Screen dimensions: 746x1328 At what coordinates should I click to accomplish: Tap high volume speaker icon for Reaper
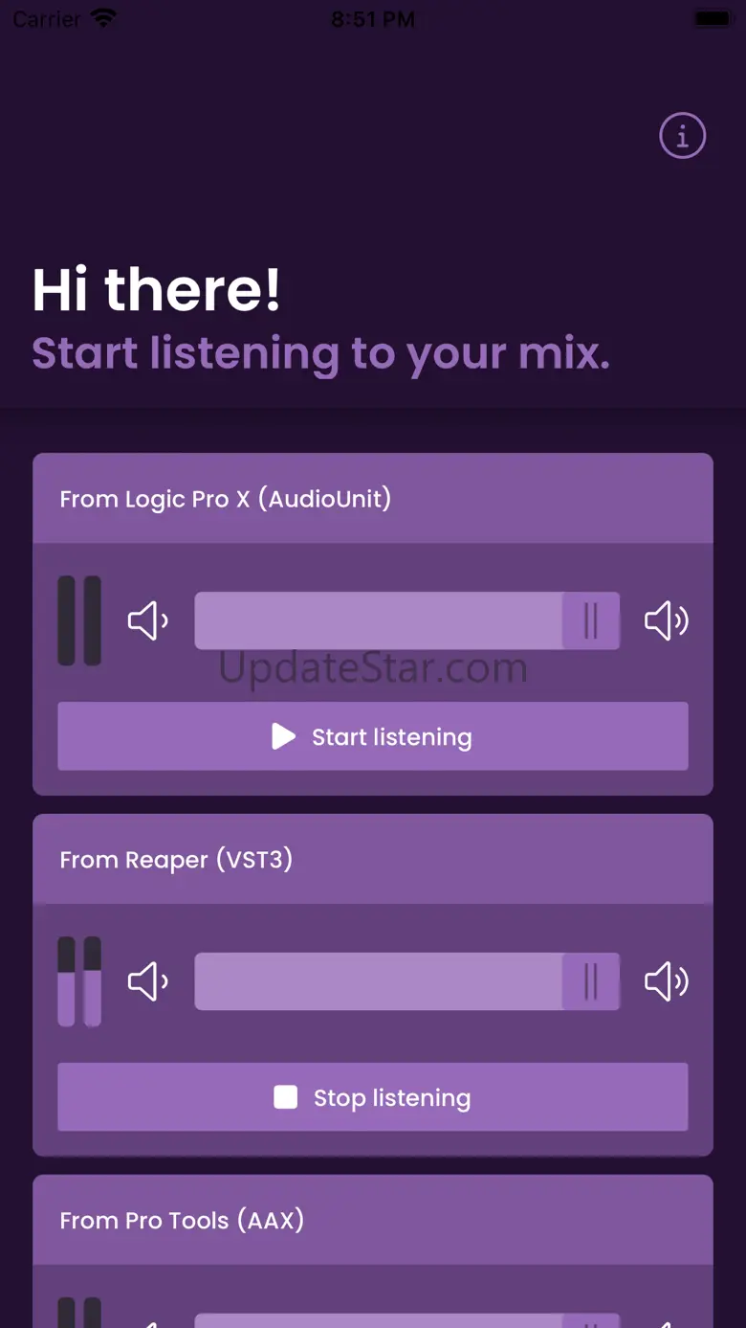click(666, 981)
